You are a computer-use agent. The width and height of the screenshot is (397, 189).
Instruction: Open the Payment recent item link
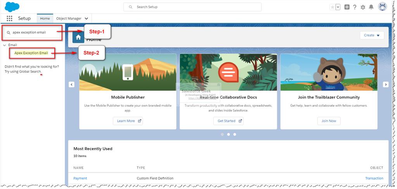pyautogui.click(x=80, y=179)
